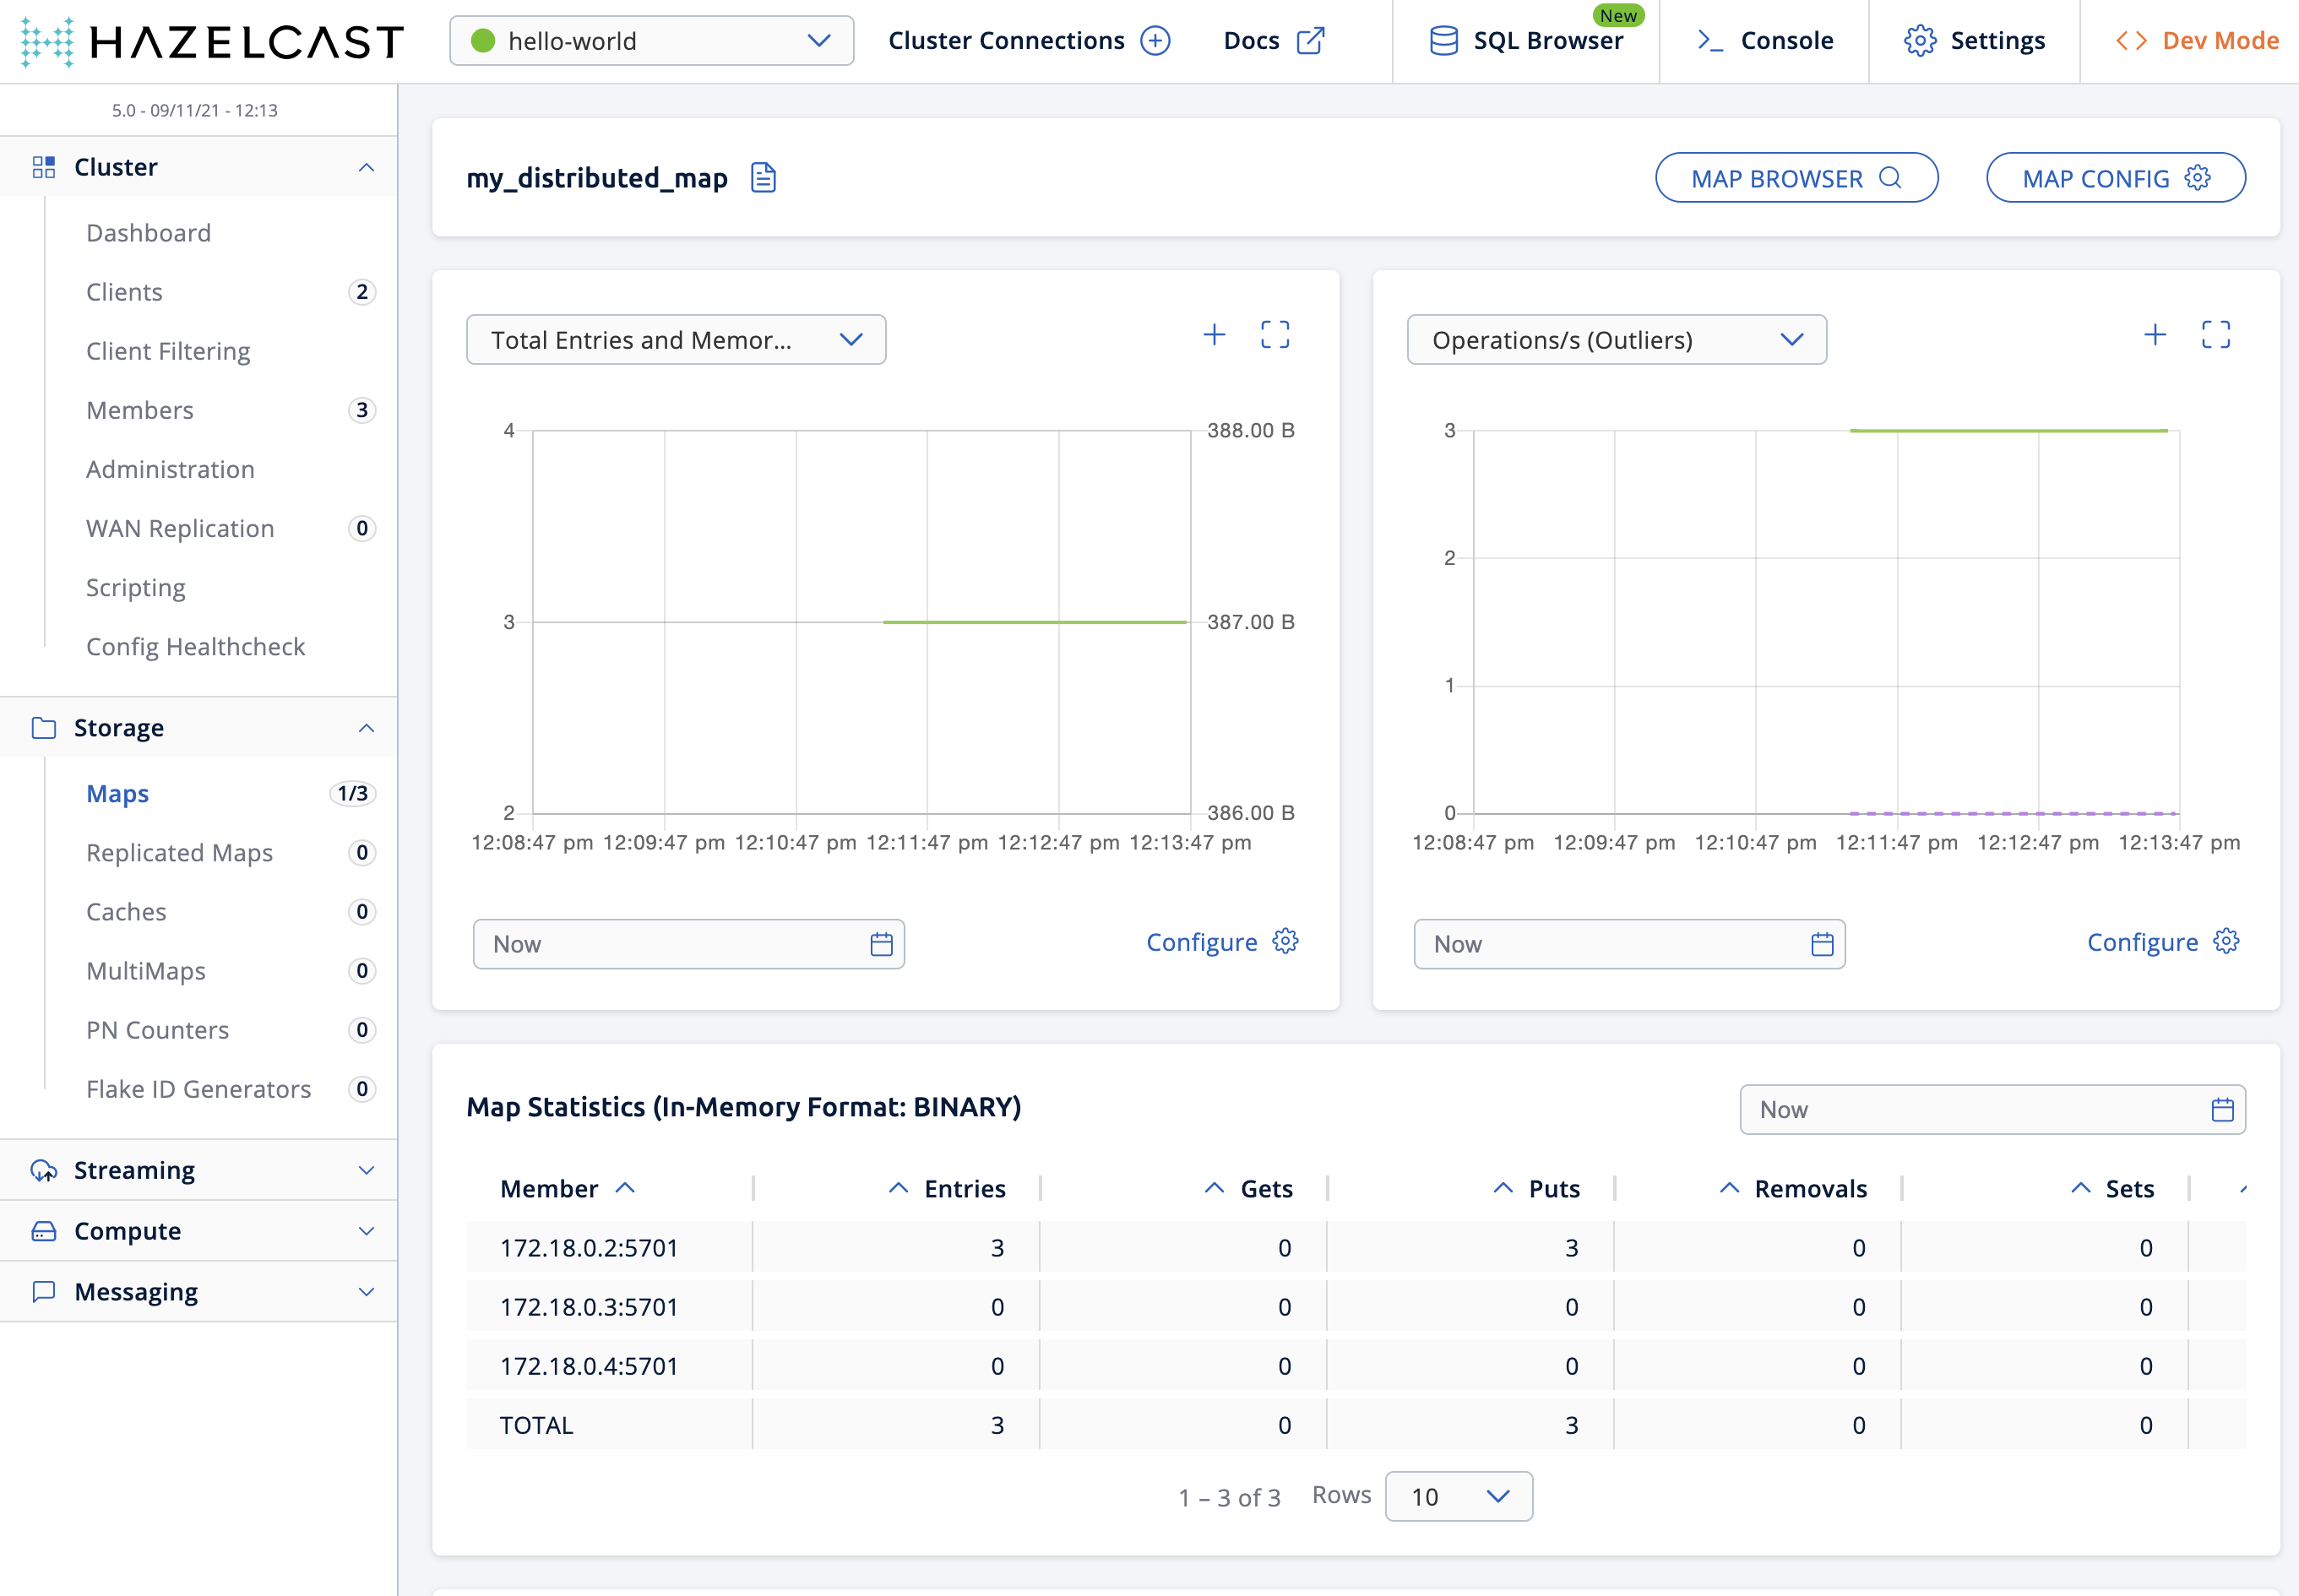Sort table by Entries column
This screenshot has width=2299, height=1596.
(947, 1188)
